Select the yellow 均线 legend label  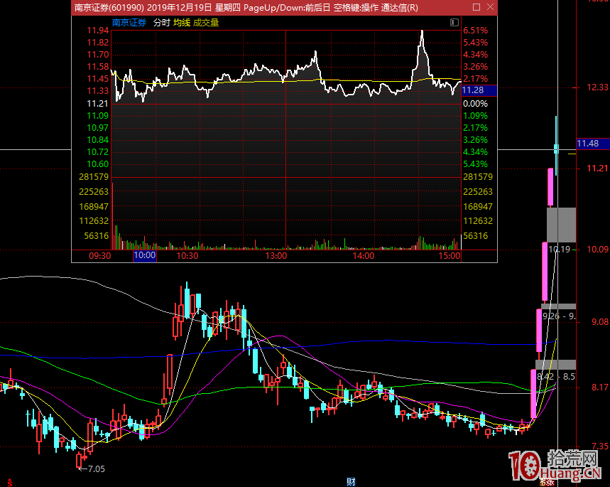(x=182, y=23)
